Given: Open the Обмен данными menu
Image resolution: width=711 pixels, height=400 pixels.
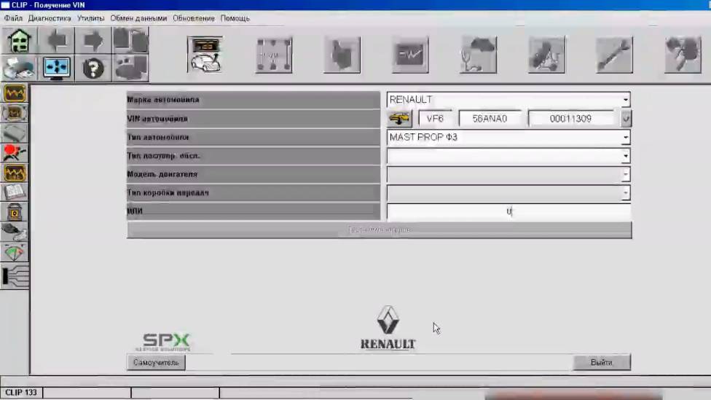Looking at the screenshot, I should tap(138, 19).
